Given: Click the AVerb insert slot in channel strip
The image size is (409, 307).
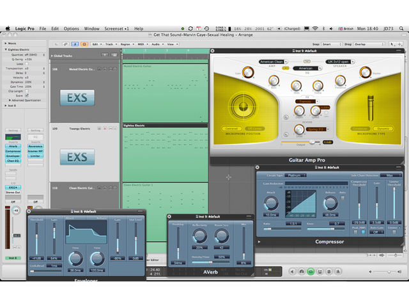Looking at the screenshot, I should tap(13, 146).
